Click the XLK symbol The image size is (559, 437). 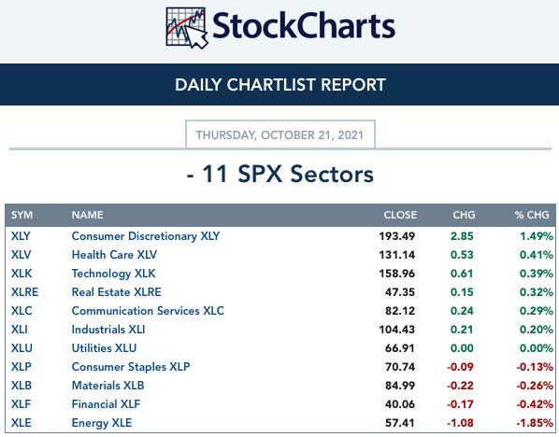[x=21, y=274]
